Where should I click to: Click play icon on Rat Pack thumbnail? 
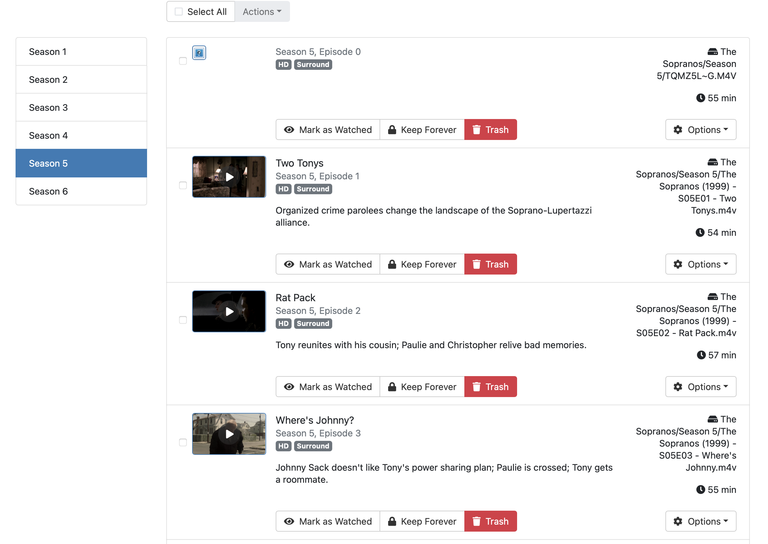pos(229,312)
